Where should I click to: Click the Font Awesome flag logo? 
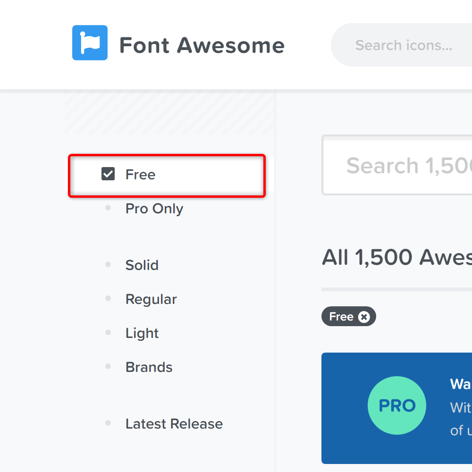point(90,43)
